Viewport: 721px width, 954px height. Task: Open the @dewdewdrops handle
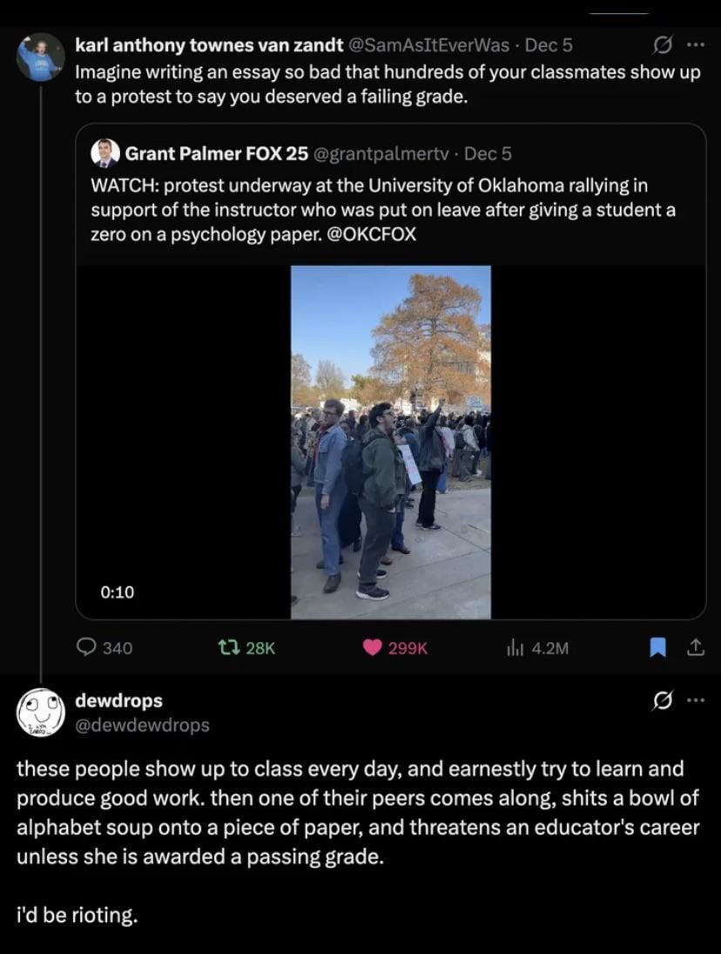click(143, 725)
